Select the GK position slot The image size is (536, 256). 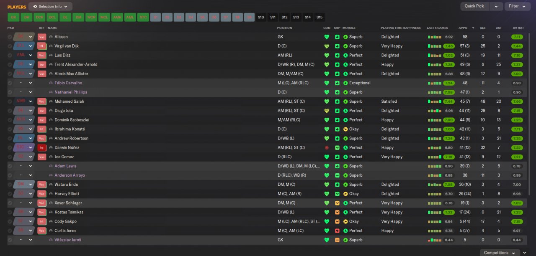pos(13,17)
